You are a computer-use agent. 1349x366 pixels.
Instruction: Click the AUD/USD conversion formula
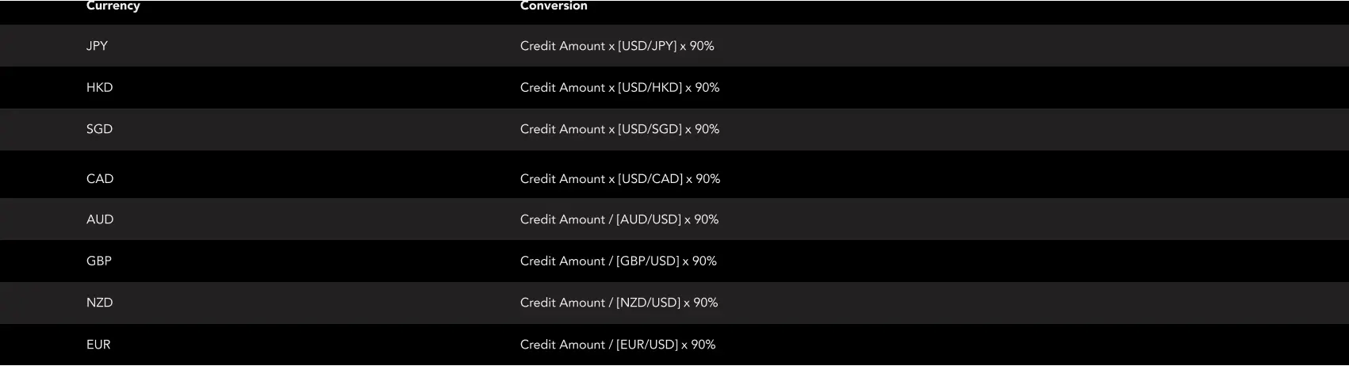coord(619,219)
